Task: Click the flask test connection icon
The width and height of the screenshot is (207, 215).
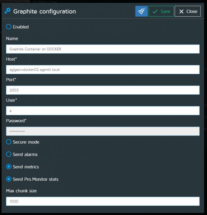Action: 141,11
